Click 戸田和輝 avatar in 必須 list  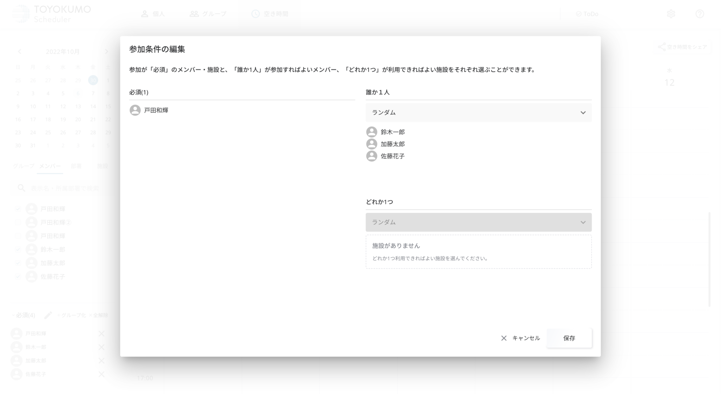coord(135,110)
